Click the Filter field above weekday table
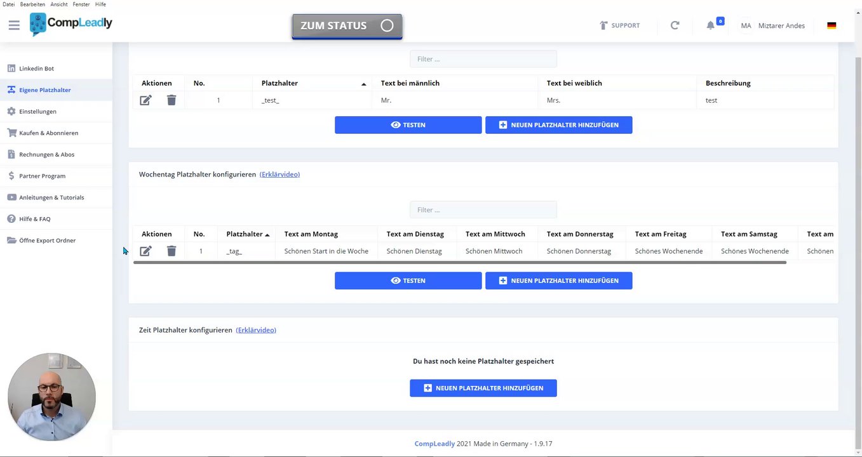This screenshot has height=457, width=862. (x=483, y=210)
